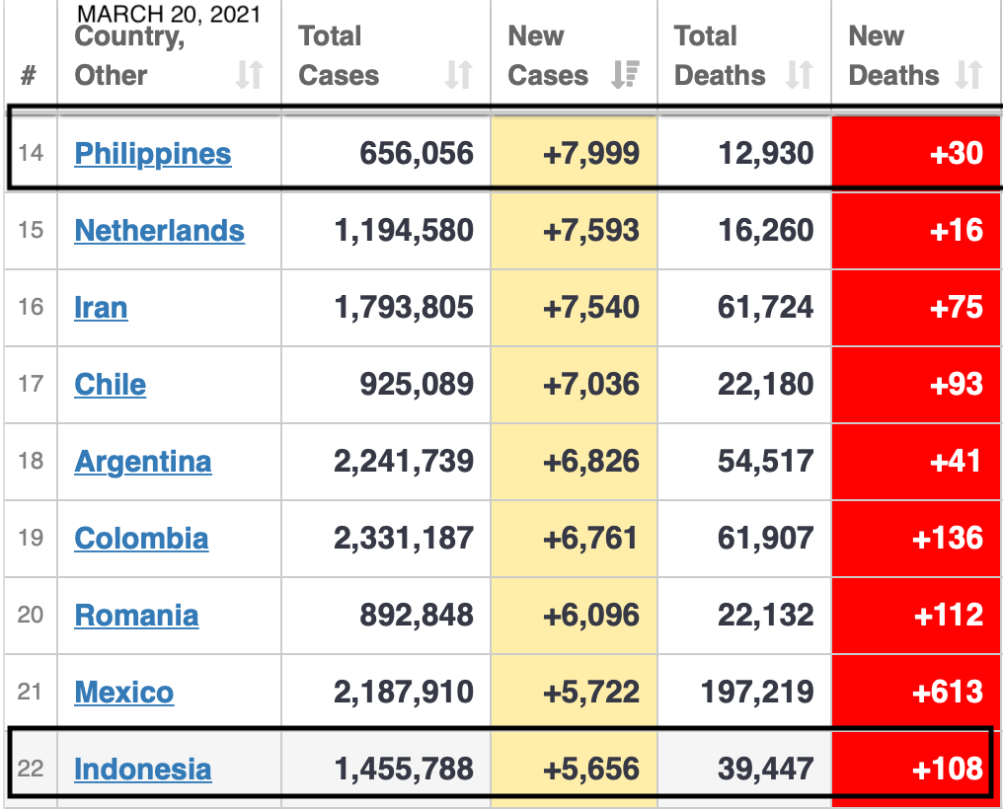Visit the Colombia country link

141,539
